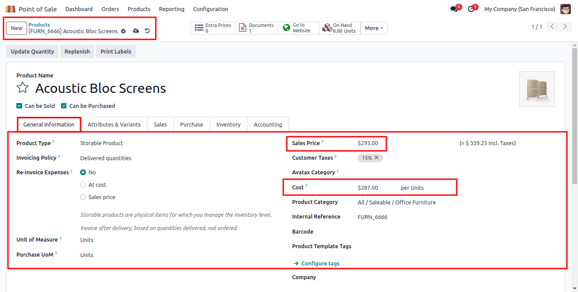Switch to the General Information tab
This screenshot has width=578, height=292.
pos(49,124)
